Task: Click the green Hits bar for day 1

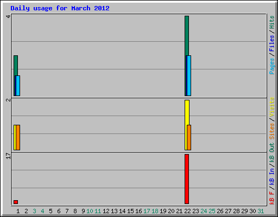Action: point(16,66)
